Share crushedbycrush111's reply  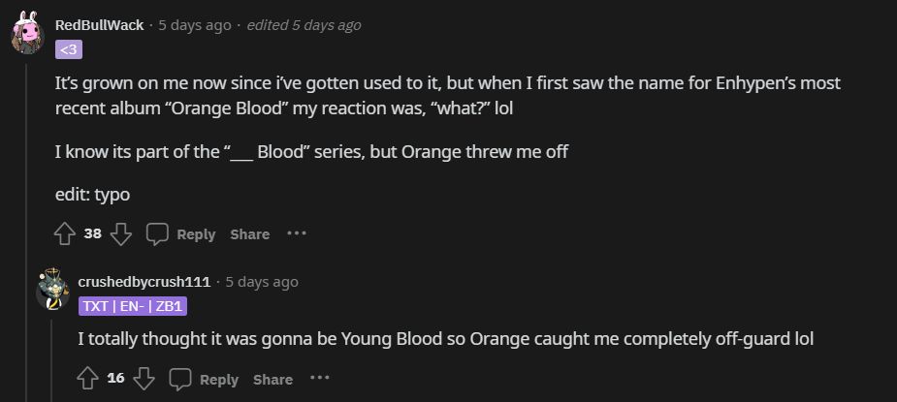click(x=273, y=380)
